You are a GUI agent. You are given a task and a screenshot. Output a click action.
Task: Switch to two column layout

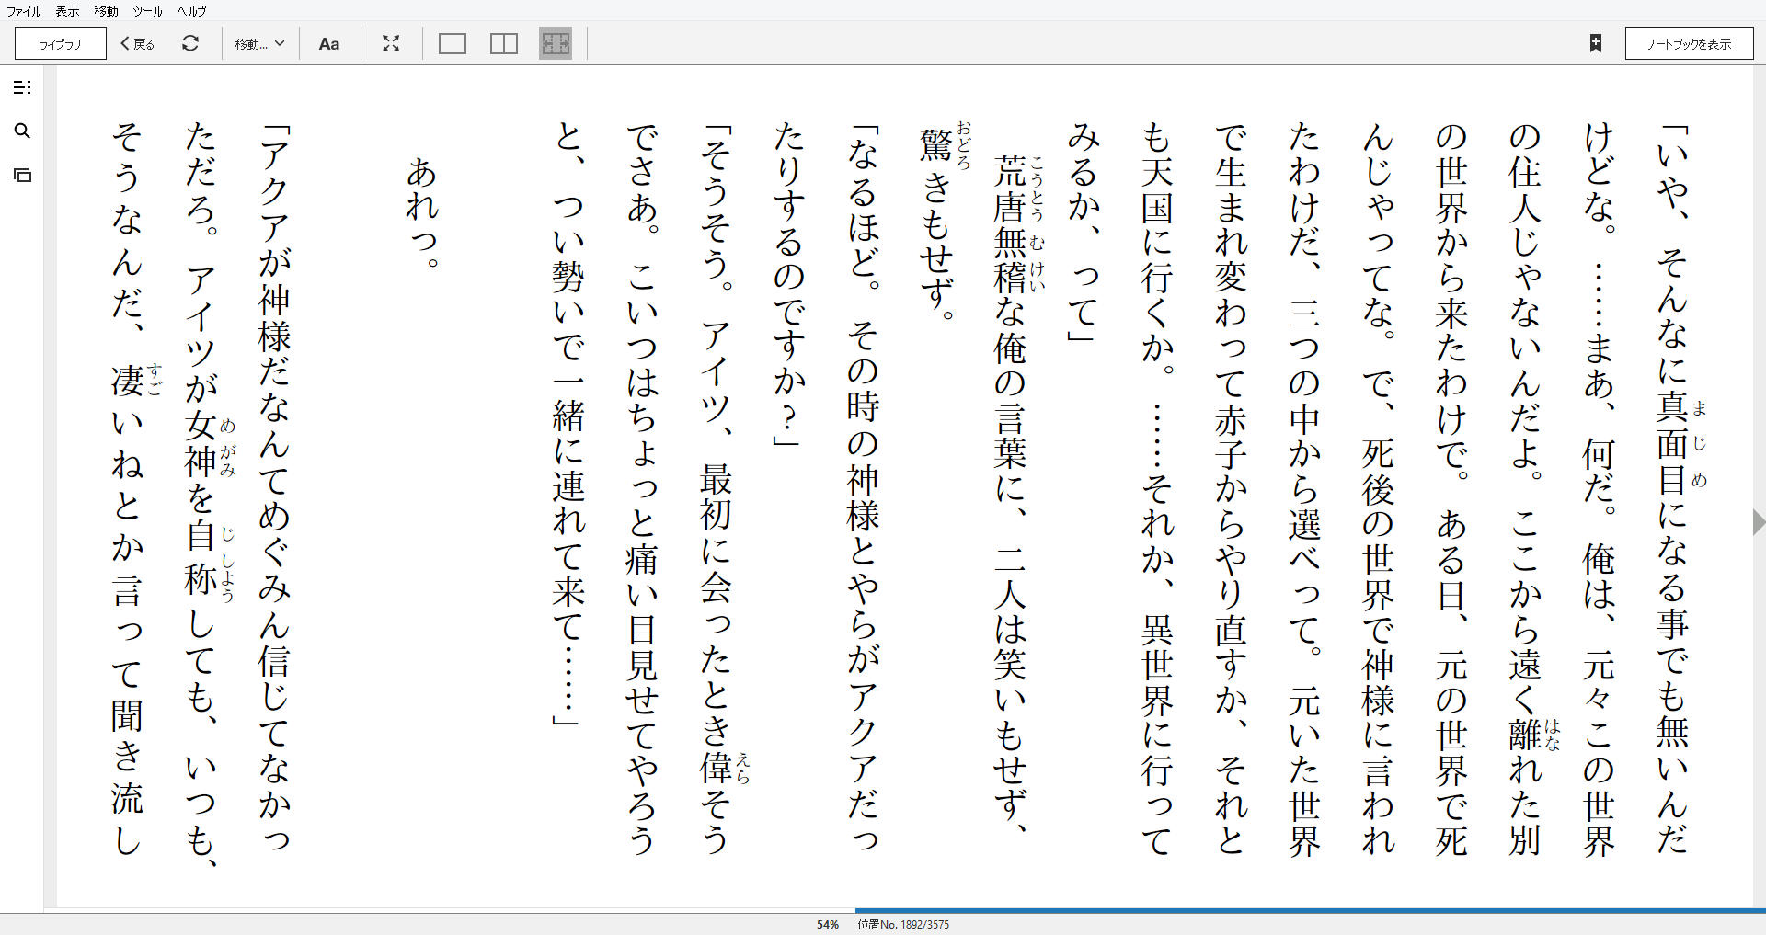tap(504, 43)
